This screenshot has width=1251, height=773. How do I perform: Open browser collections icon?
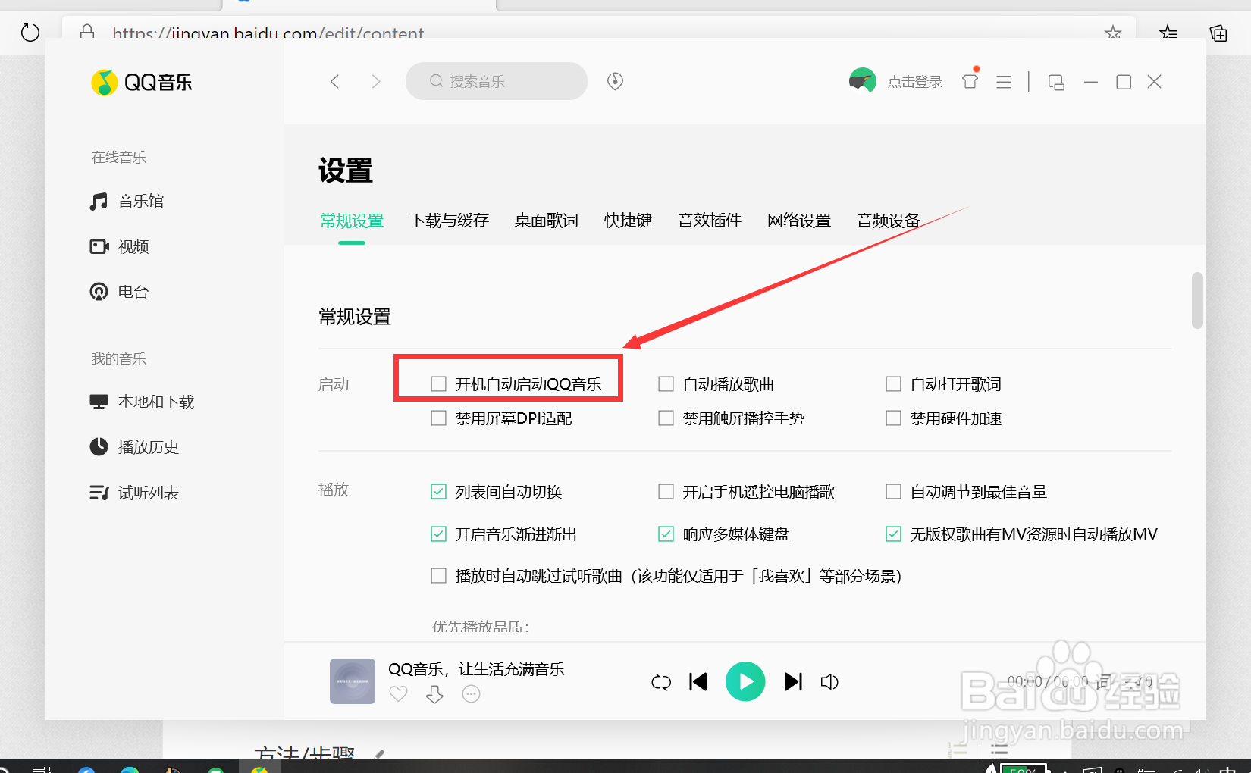(x=1218, y=33)
